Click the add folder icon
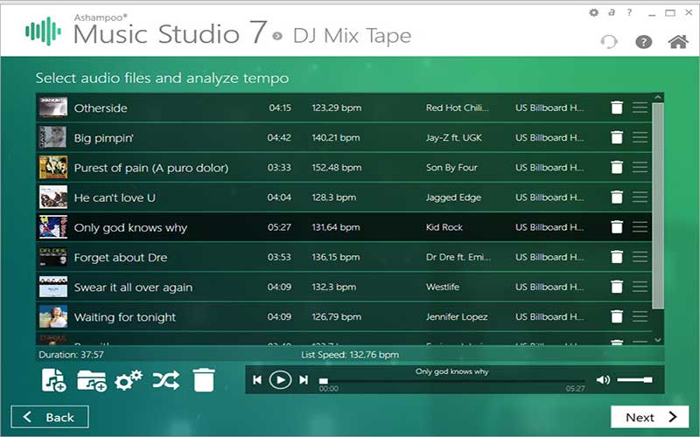The height and width of the screenshot is (437, 700). coord(91,380)
